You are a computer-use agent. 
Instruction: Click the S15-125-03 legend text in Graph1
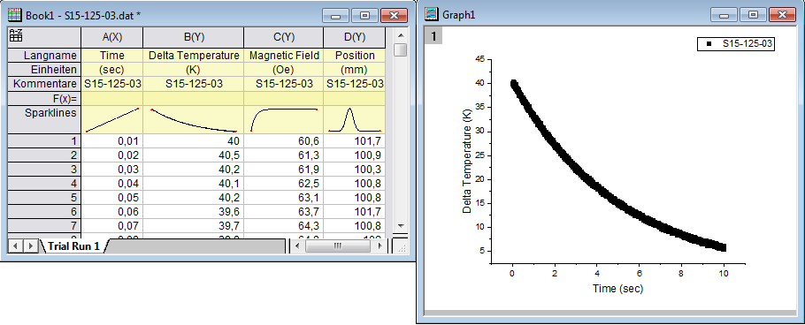tap(747, 44)
